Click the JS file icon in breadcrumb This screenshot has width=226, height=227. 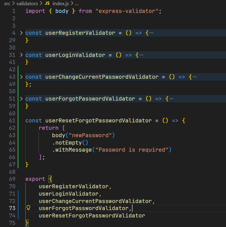click(47, 3)
